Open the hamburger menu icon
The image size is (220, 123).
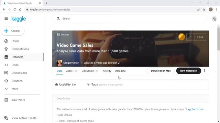coord(6,19)
